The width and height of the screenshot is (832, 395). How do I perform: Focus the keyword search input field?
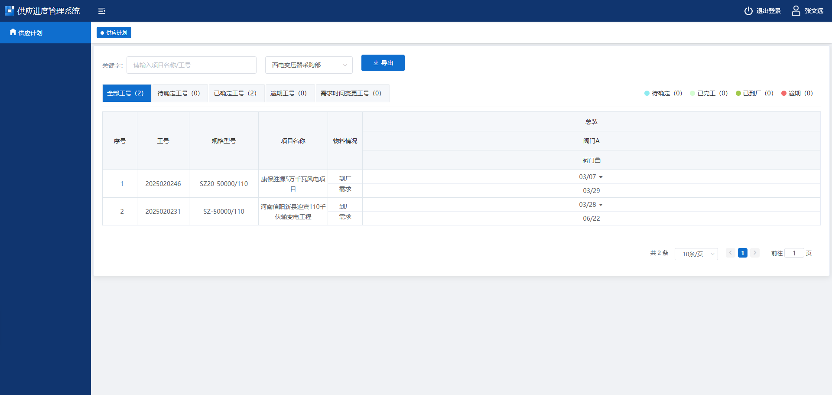192,65
